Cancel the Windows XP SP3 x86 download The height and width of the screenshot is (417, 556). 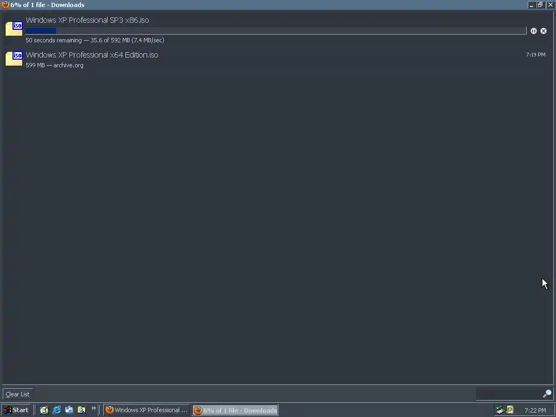(543, 31)
